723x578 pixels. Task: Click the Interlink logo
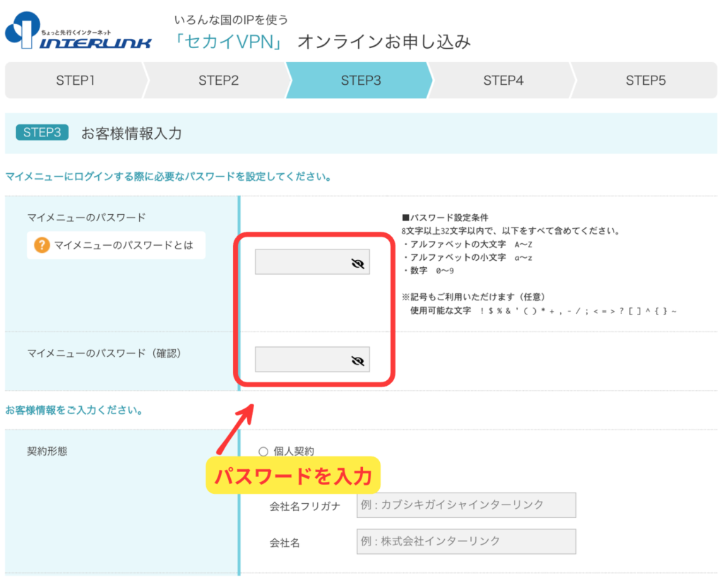(78, 31)
